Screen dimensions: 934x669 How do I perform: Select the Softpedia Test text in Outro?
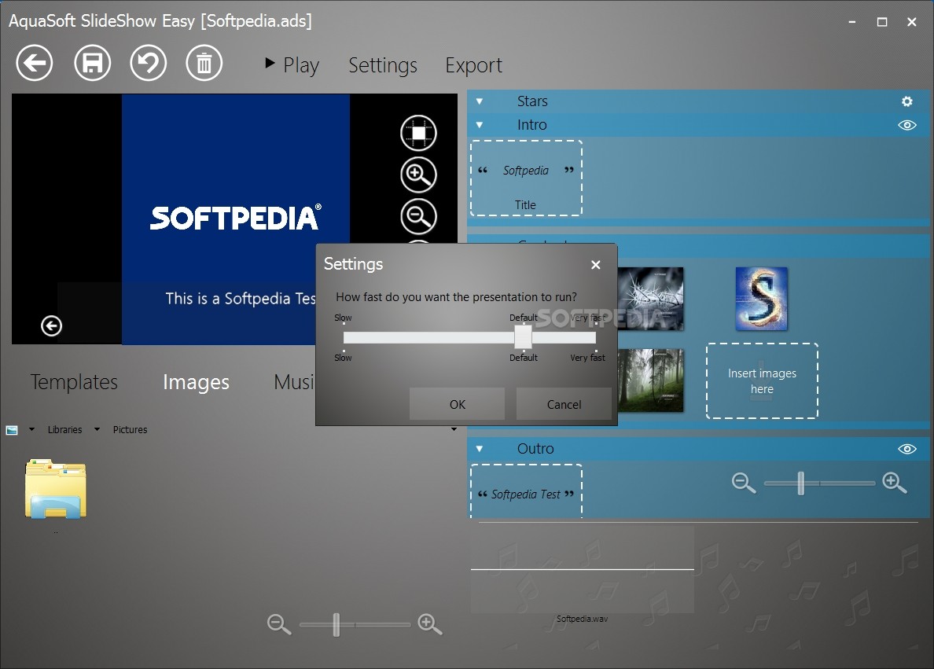pyautogui.click(x=526, y=494)
